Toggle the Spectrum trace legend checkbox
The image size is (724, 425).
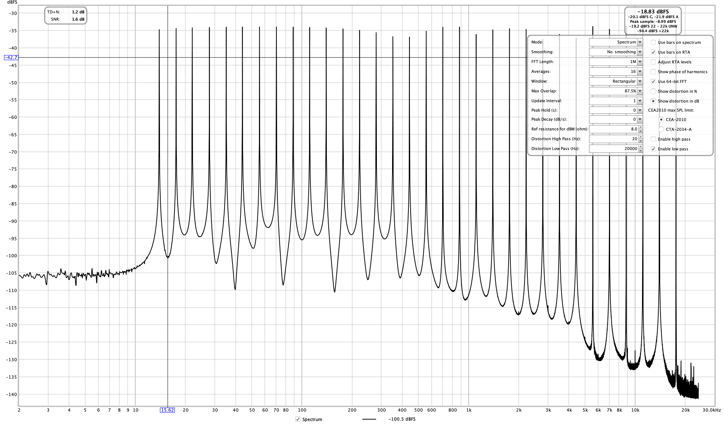(298, 419)
